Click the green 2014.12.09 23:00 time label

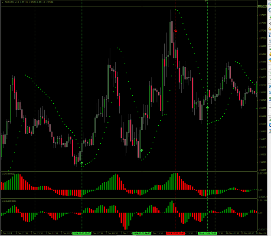click(x=207, y=233)
